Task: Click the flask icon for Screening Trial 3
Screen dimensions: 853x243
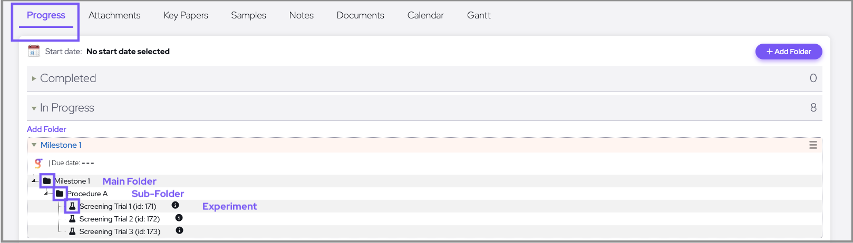Action: pos(72,231)
